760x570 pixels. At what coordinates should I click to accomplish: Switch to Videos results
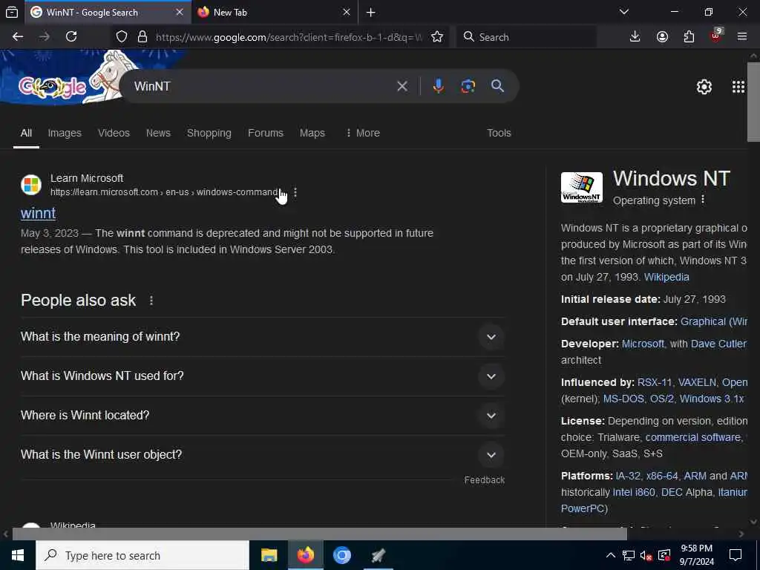[114, 133]
